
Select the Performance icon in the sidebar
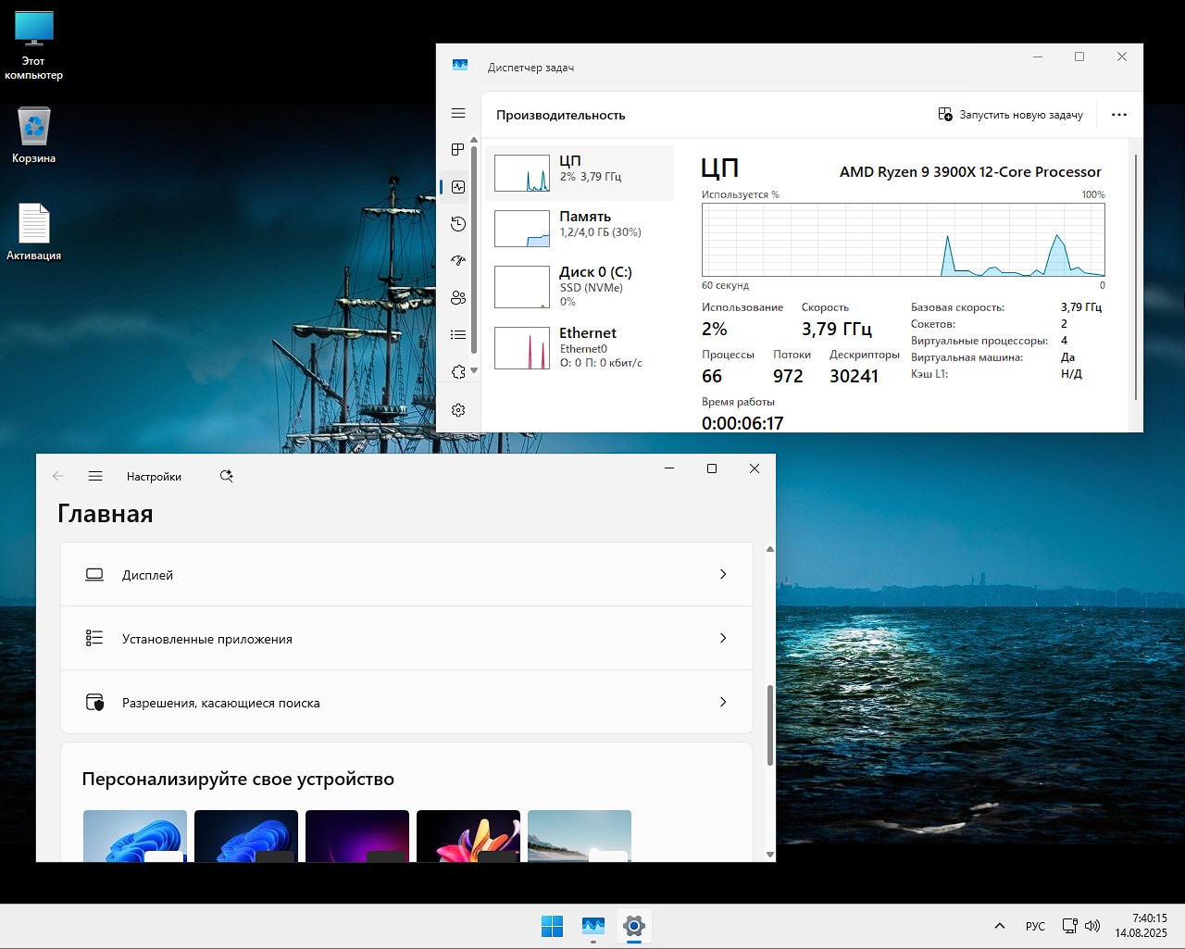[x=458, y=186]
